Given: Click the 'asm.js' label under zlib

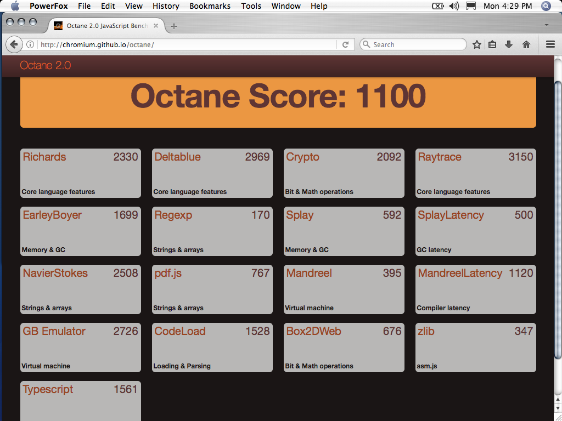Looking at the screenshot, I should point(427,366).
